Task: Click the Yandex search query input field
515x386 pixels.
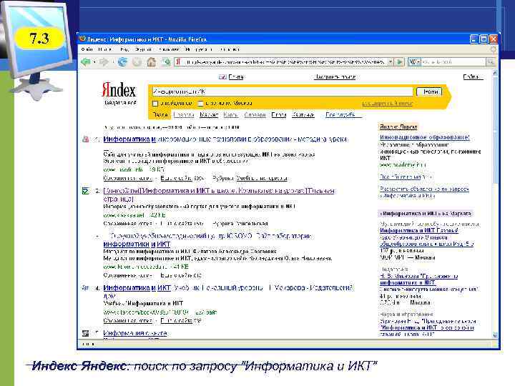Action: [282, 91]
